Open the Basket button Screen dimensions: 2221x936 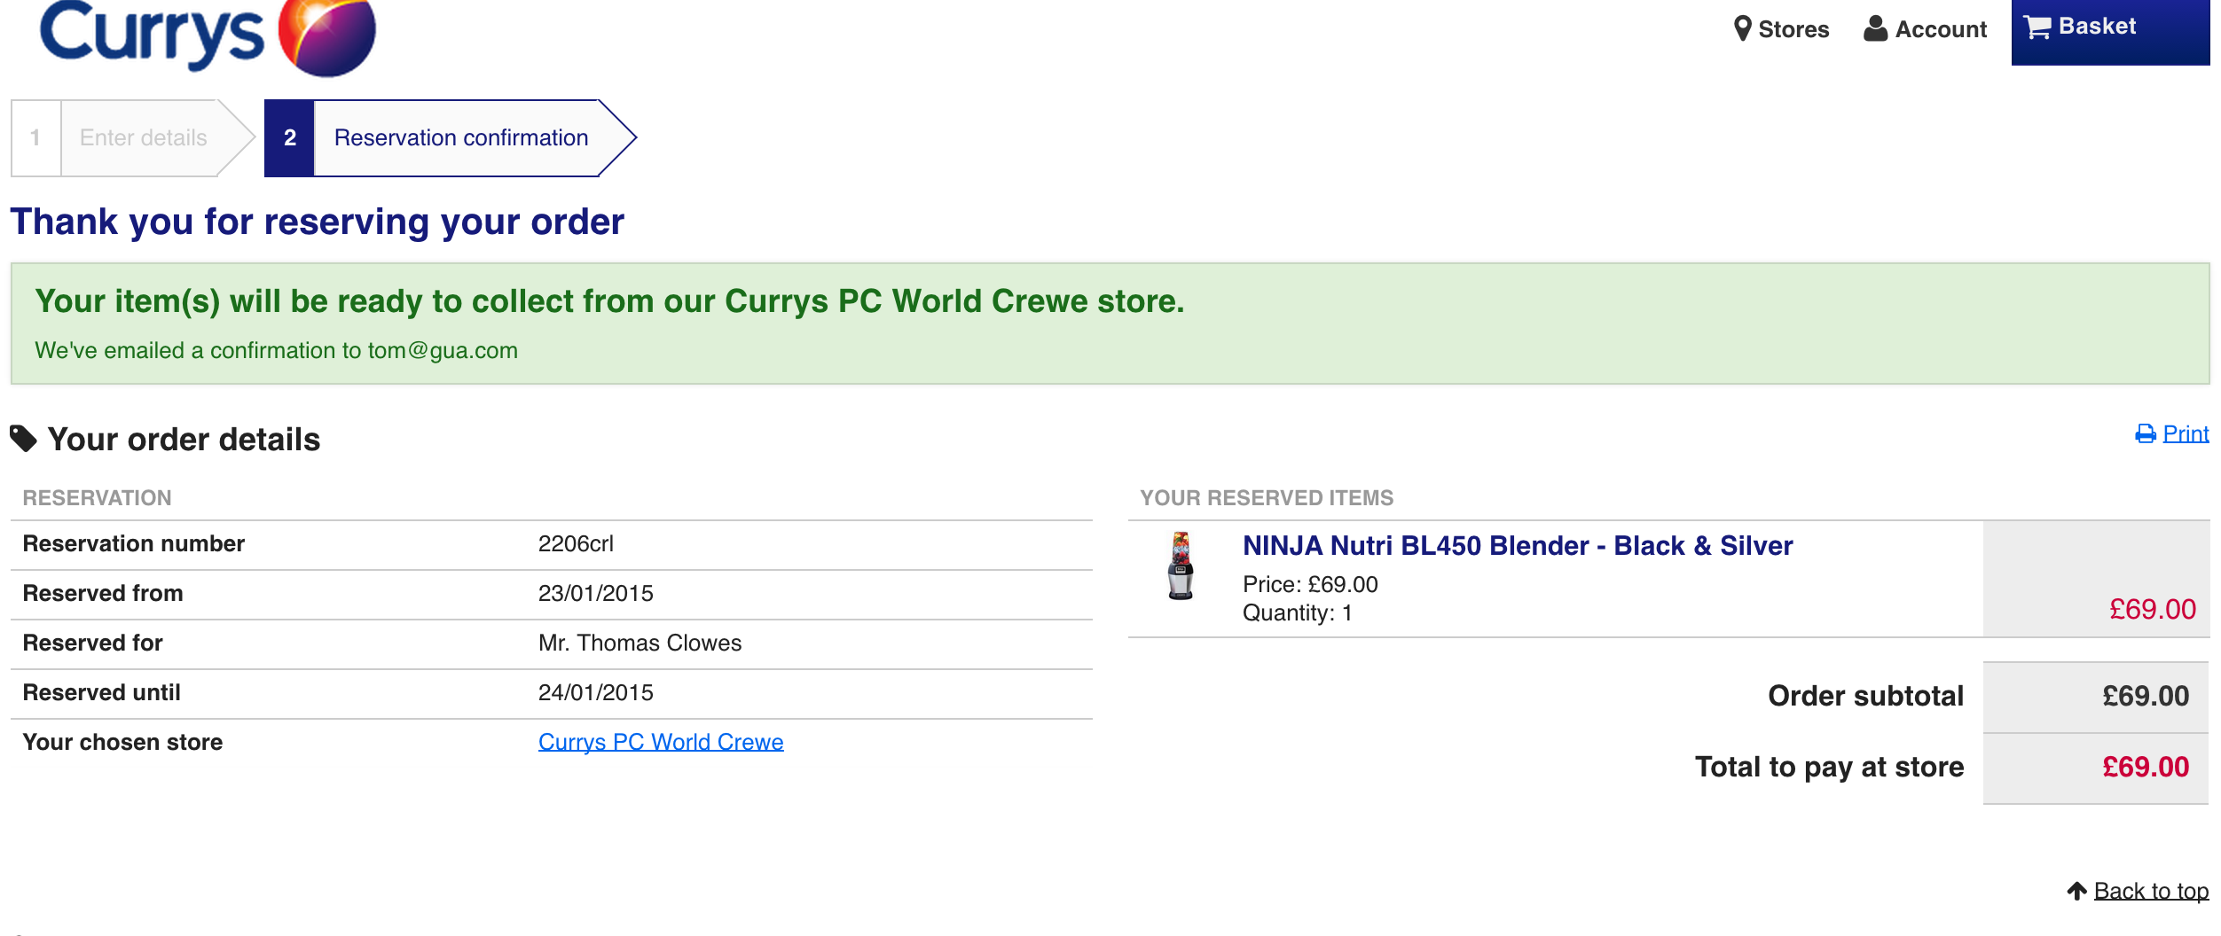(x=2110, y=32)
